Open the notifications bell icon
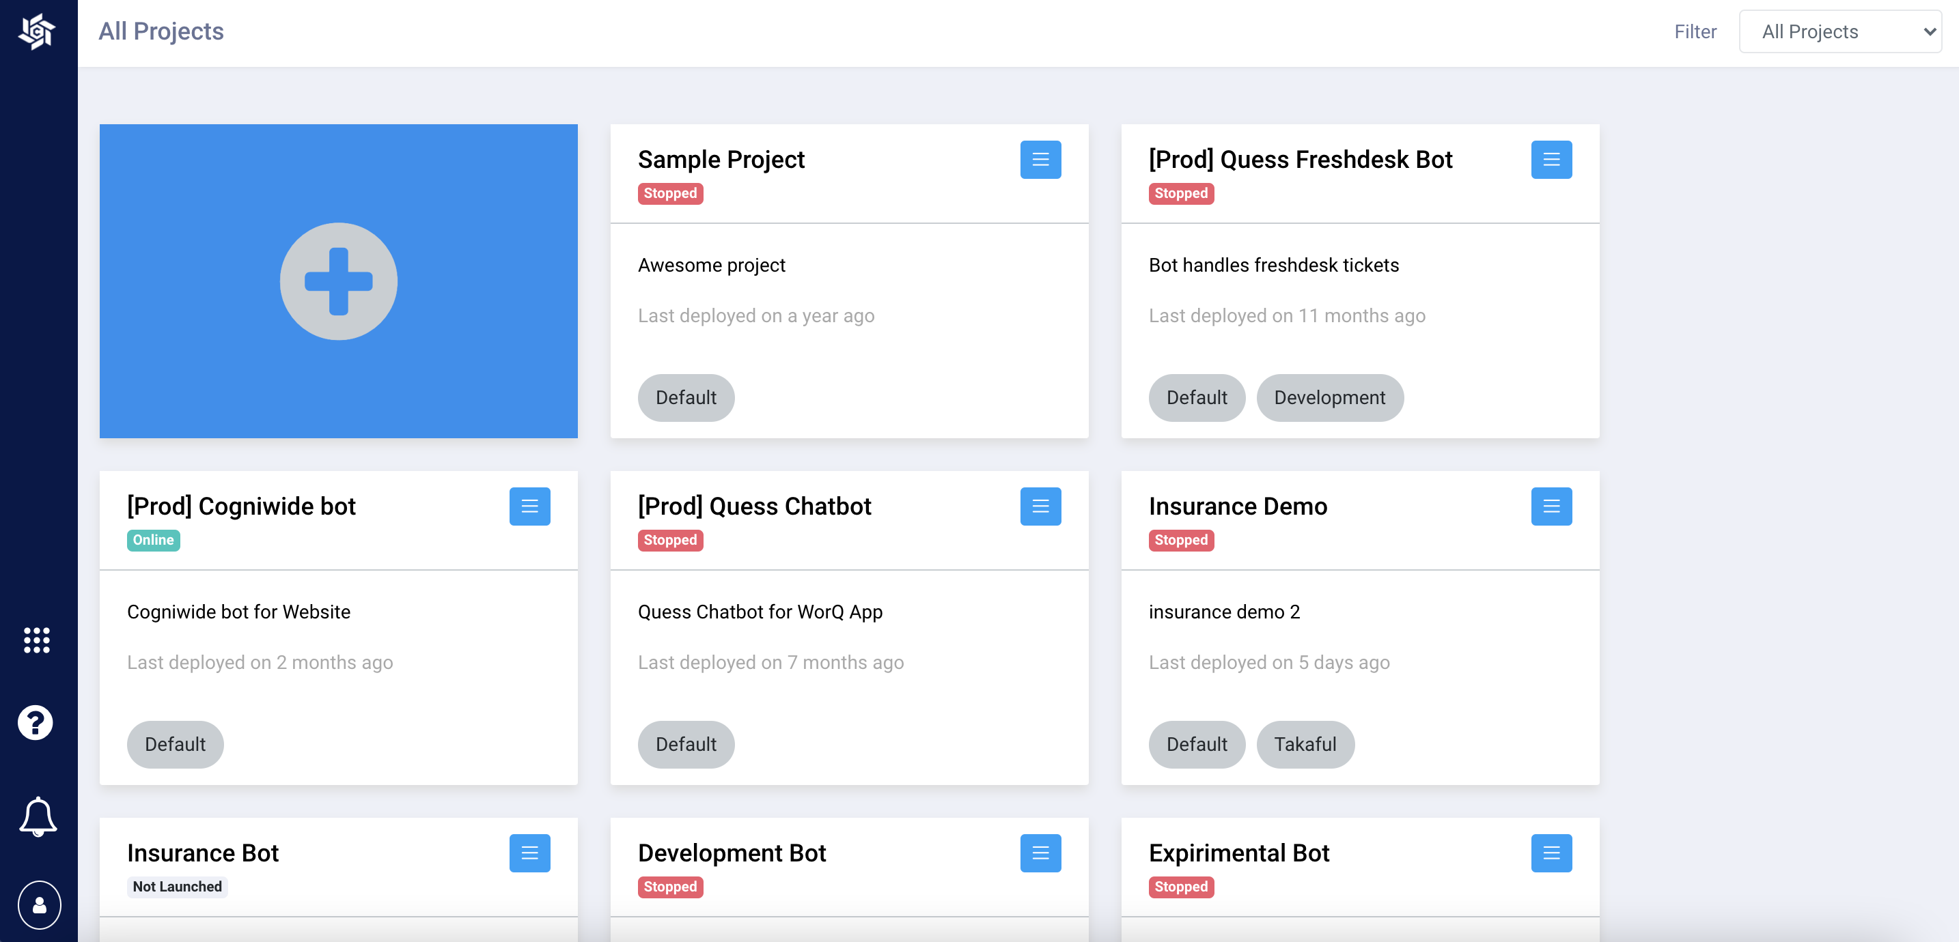This screenshot has width=1959, height=942. (38, 816)
